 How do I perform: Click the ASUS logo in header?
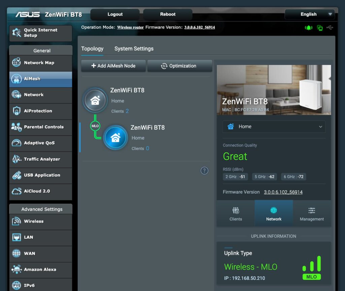(x=28, y=14)
